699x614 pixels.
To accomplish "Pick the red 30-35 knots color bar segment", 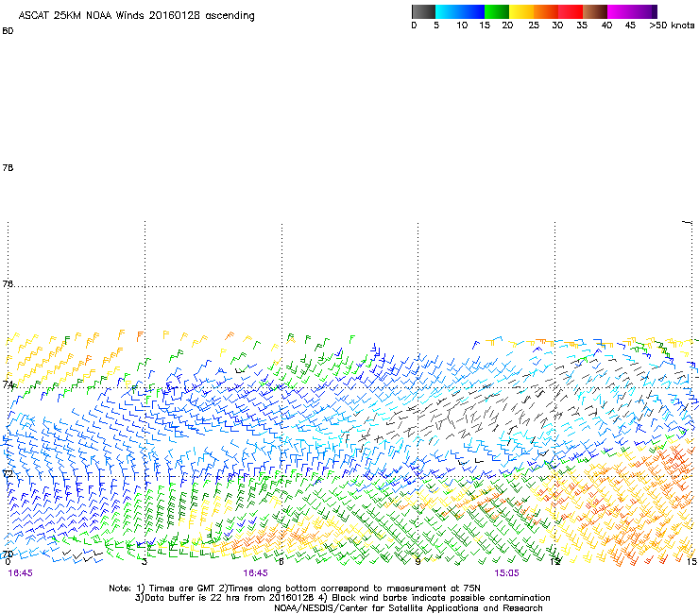I will (571, 11).
